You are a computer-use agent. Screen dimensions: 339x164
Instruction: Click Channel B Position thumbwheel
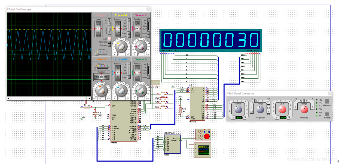[118, 72]
